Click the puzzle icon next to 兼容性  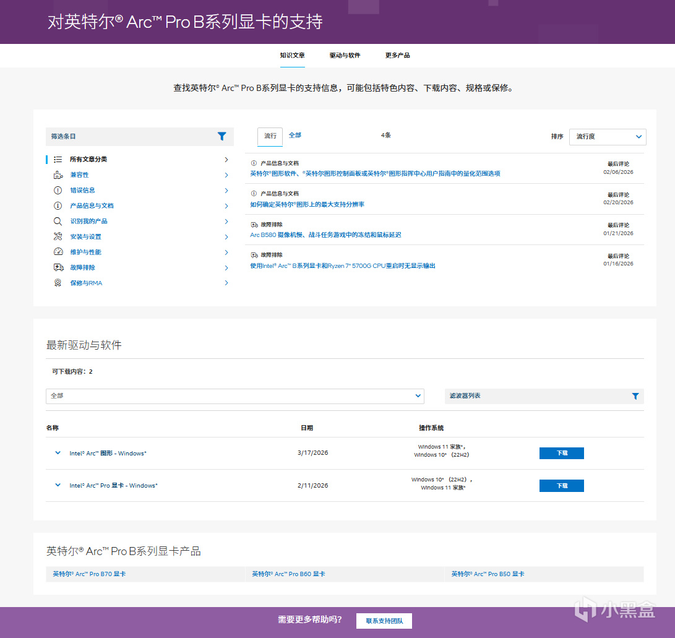[x=58, y=175]
